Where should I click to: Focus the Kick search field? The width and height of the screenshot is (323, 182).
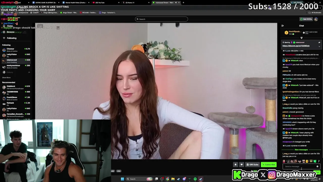click(161, 19)
